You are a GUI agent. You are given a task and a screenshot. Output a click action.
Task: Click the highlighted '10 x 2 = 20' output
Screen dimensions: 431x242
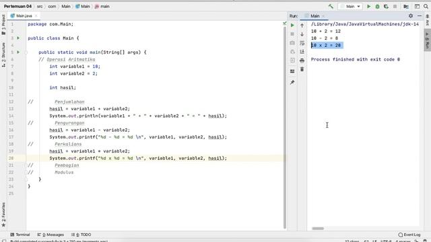[x=327, y=45]
